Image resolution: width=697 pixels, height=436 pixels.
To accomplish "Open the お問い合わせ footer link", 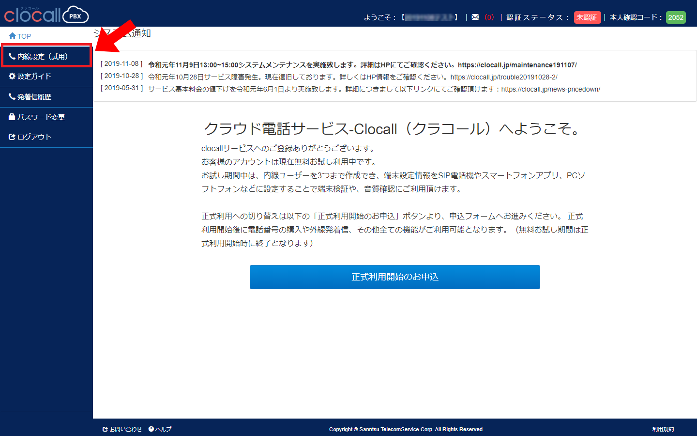I will (125, 429).
